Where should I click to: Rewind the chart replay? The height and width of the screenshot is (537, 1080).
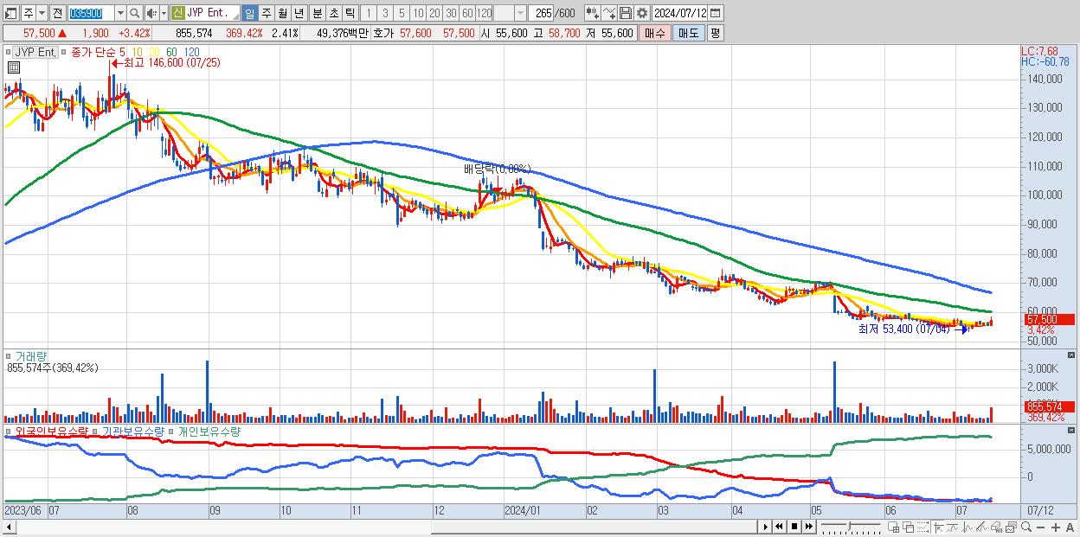tap(779, 527)
